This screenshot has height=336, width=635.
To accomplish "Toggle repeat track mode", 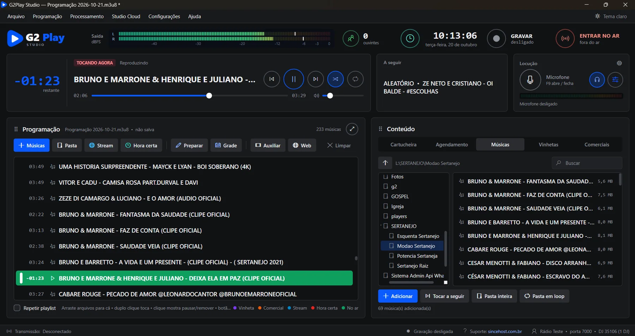I will 355,79.
